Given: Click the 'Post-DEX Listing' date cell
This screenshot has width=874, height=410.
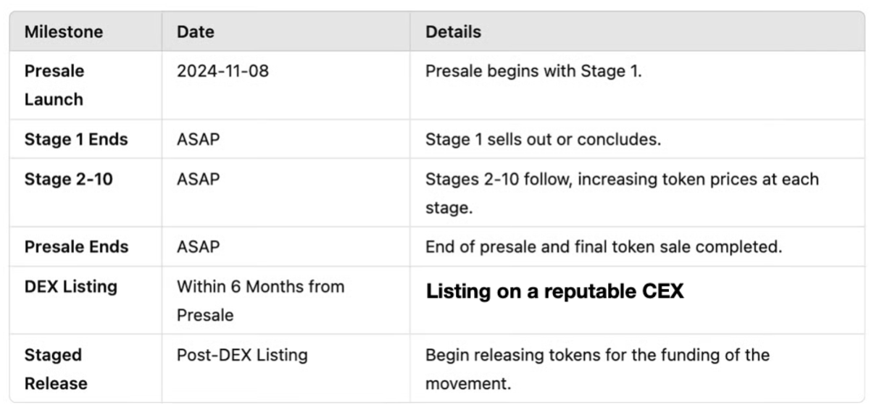Looking at the screenshot, I should pos(242,355).
